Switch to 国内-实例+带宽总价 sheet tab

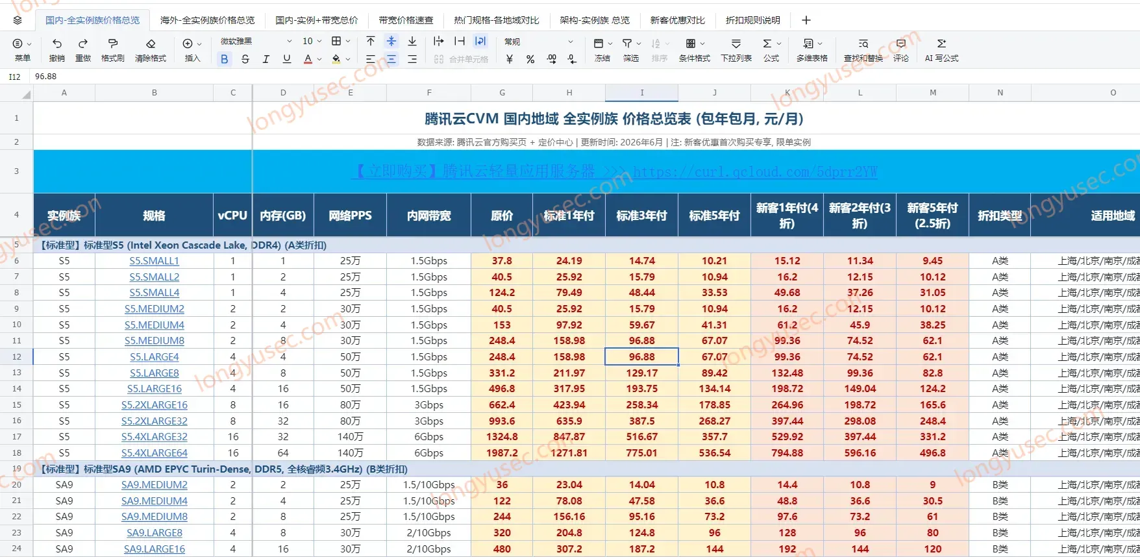tap(317, 20)
